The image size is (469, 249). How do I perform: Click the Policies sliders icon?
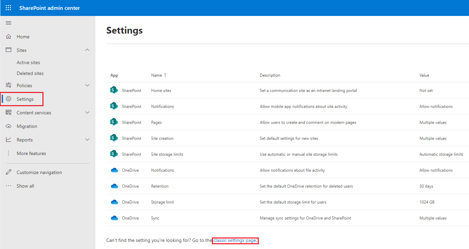(9, 85)
